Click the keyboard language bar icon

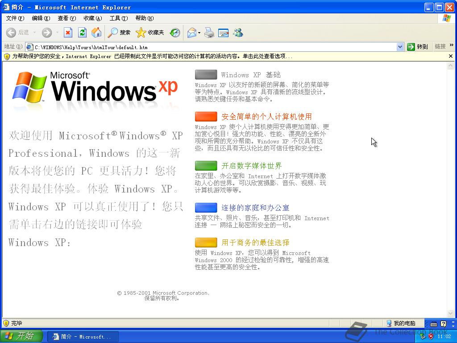coord(434,324)
